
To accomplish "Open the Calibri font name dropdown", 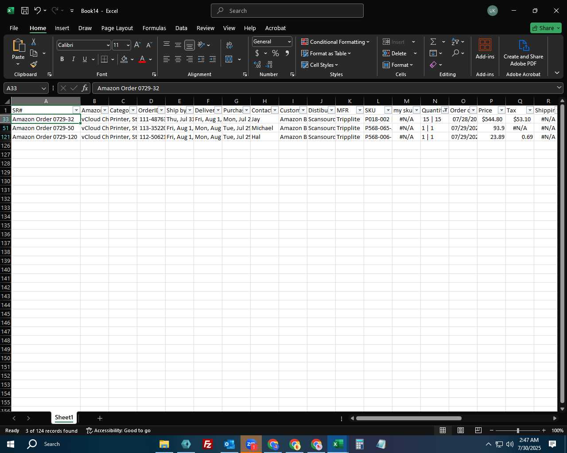I will (x=108, y=45).
